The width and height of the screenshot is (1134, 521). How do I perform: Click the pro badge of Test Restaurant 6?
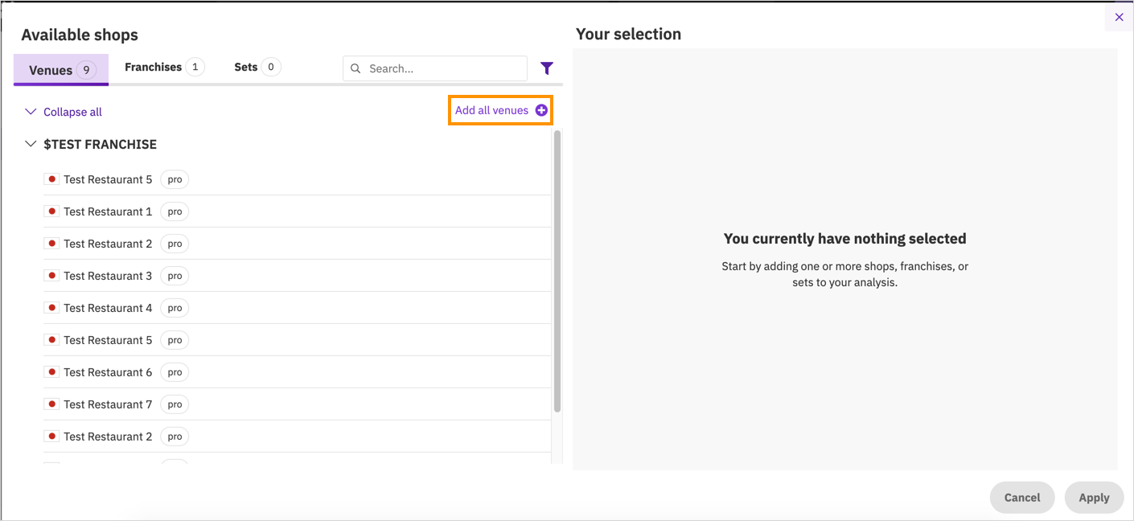click(x=175, y=372)
